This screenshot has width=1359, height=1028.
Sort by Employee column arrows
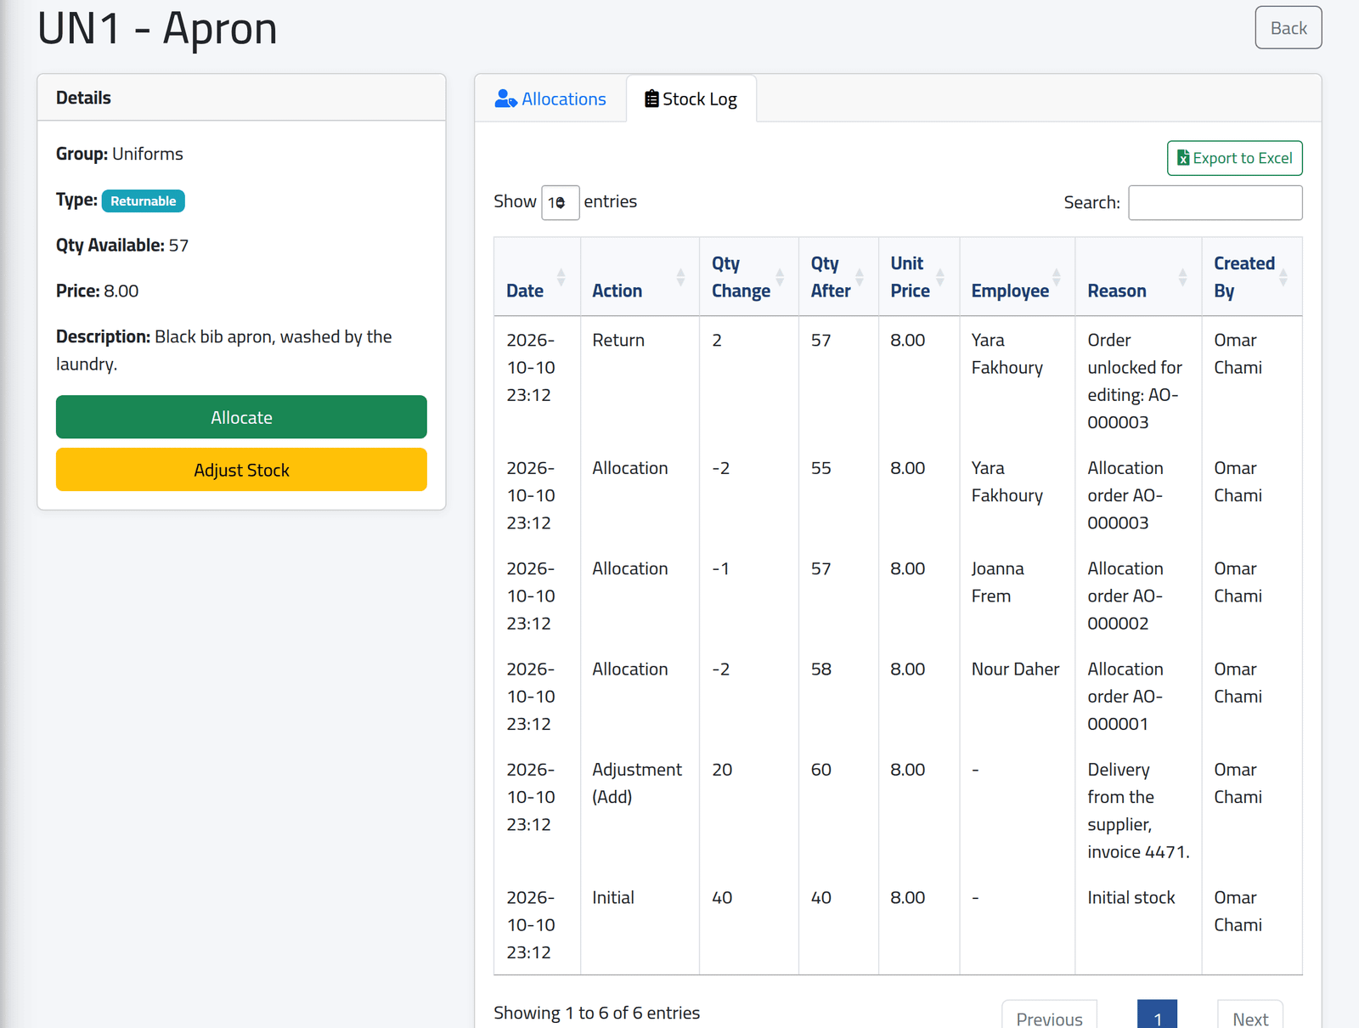[x=1057, y=277]
